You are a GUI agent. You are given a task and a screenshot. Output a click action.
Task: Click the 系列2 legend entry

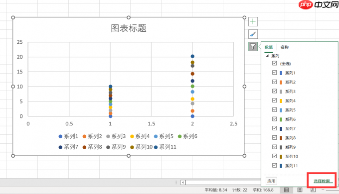pos(92,136)
